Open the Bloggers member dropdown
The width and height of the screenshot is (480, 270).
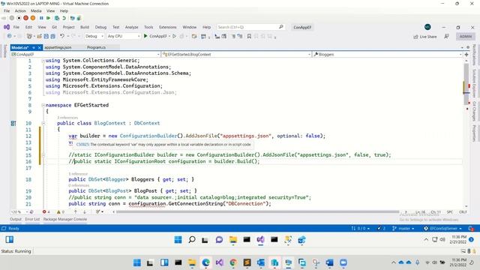pyautogui.click(x=388, y=54)
